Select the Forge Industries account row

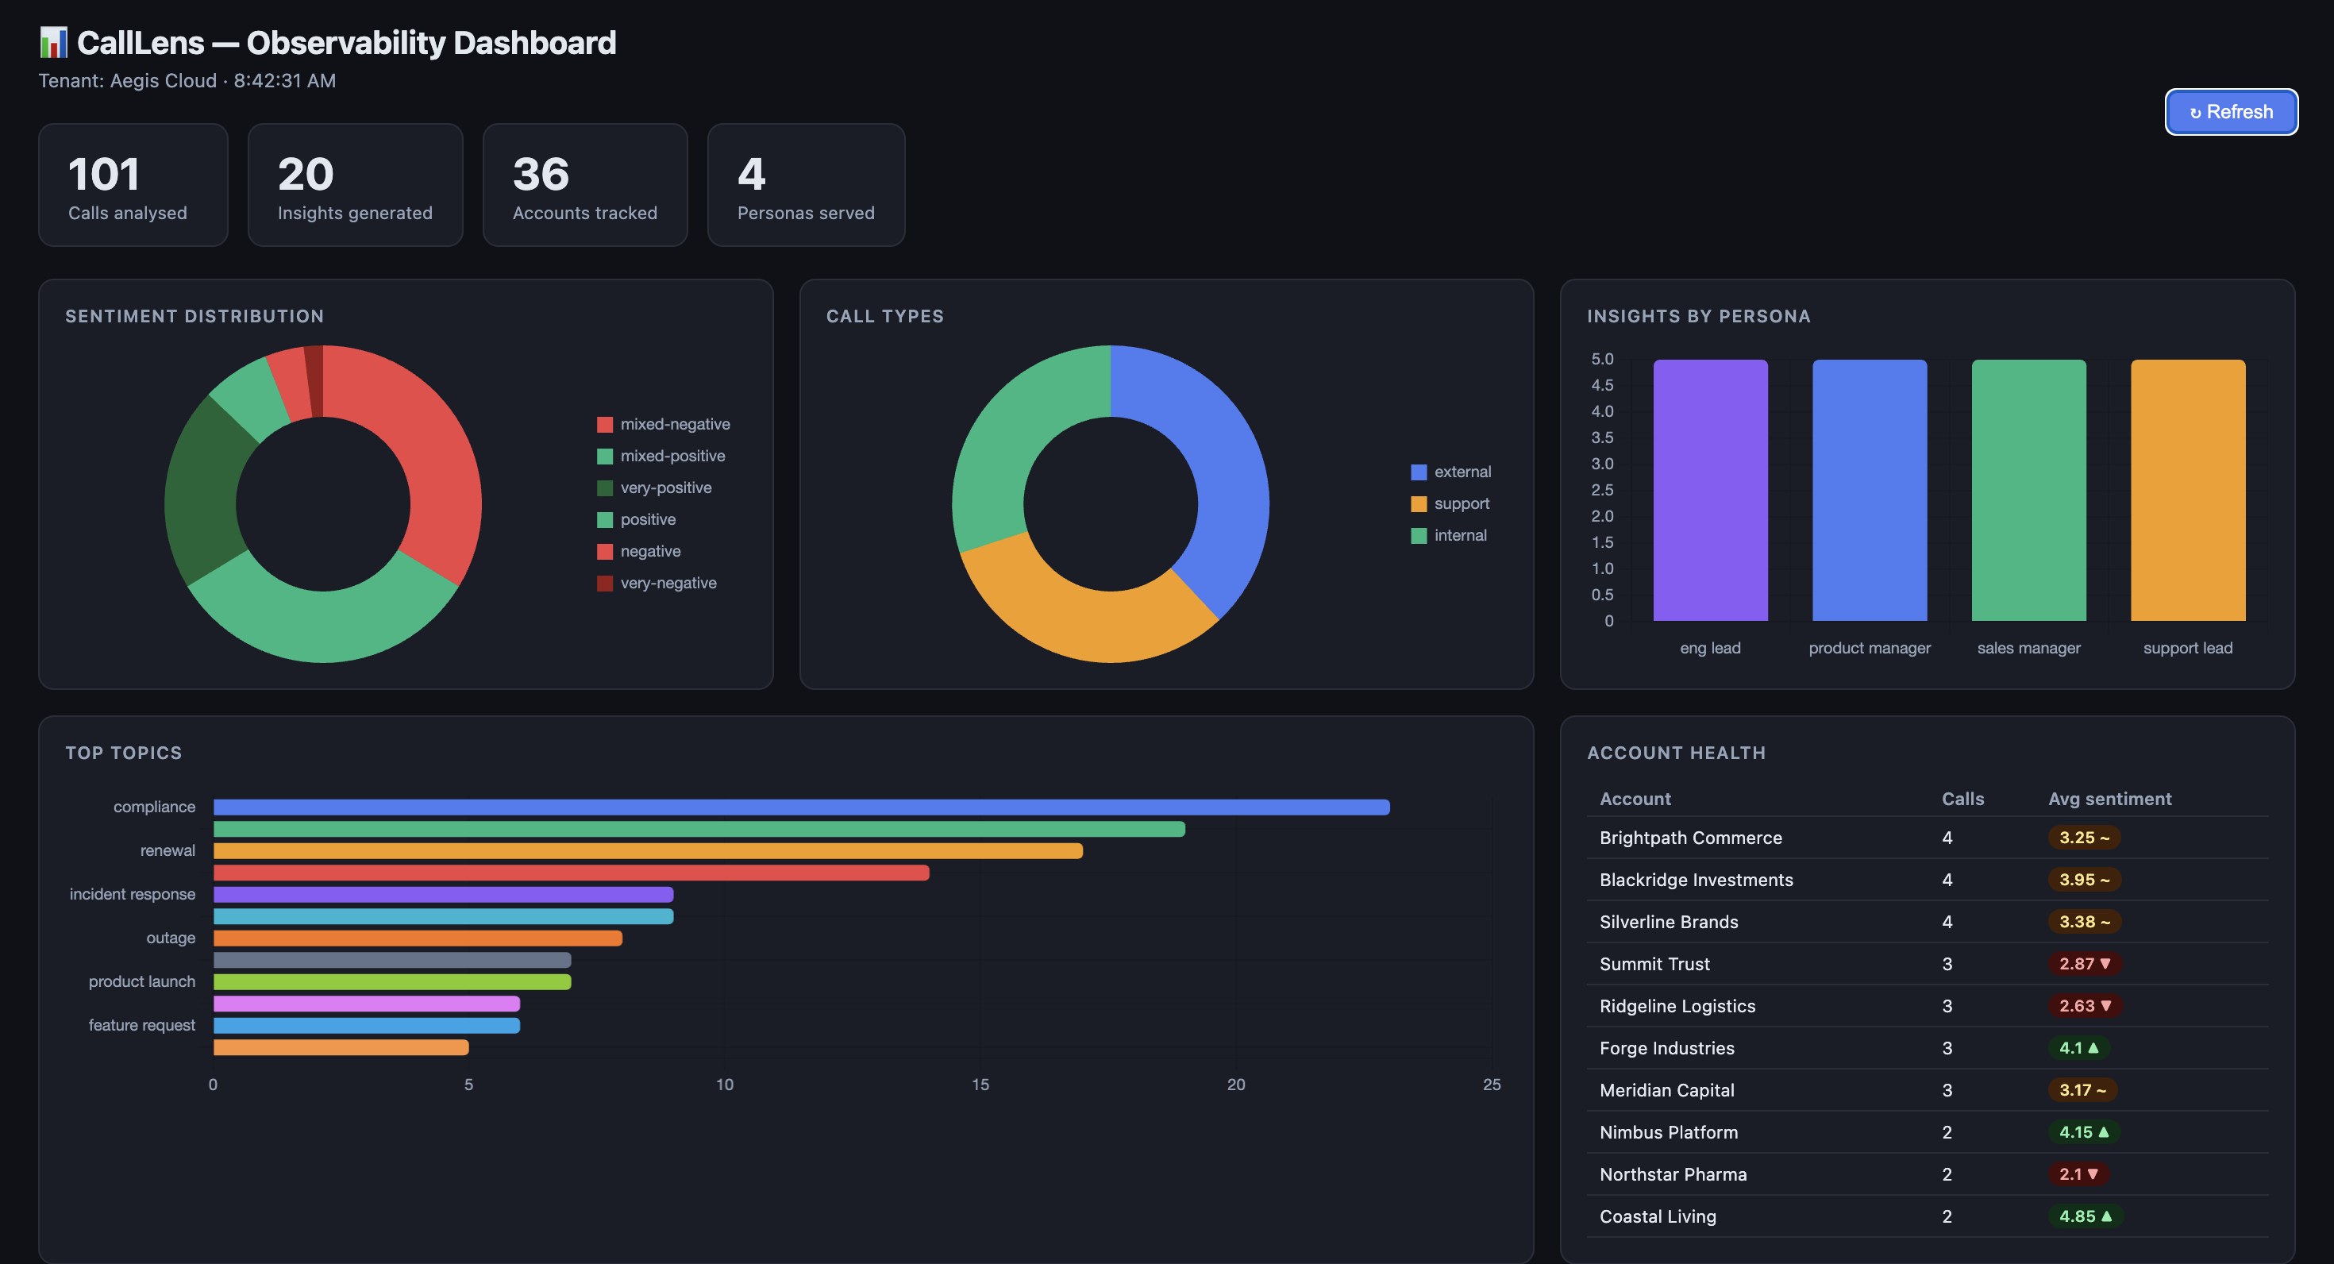(1928, 1048)
